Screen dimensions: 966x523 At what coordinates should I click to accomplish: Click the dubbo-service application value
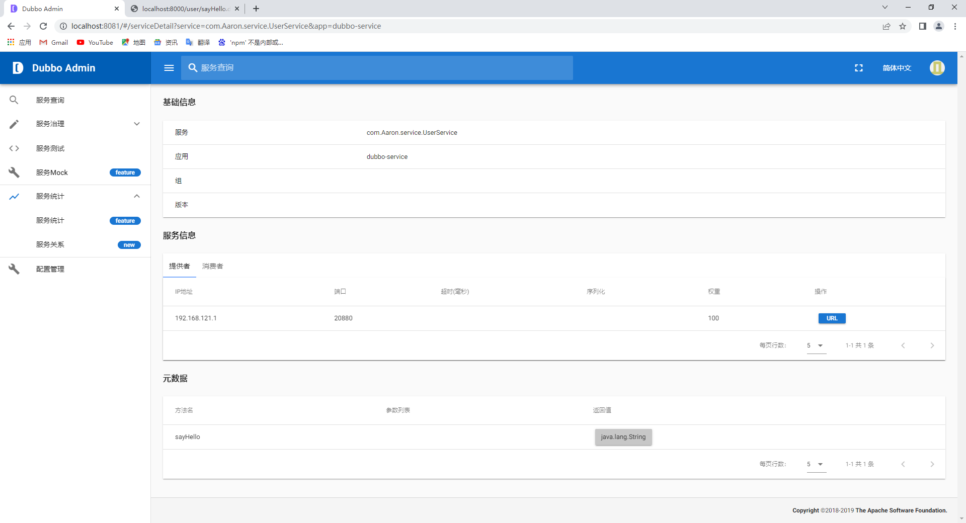coord(387,157)
